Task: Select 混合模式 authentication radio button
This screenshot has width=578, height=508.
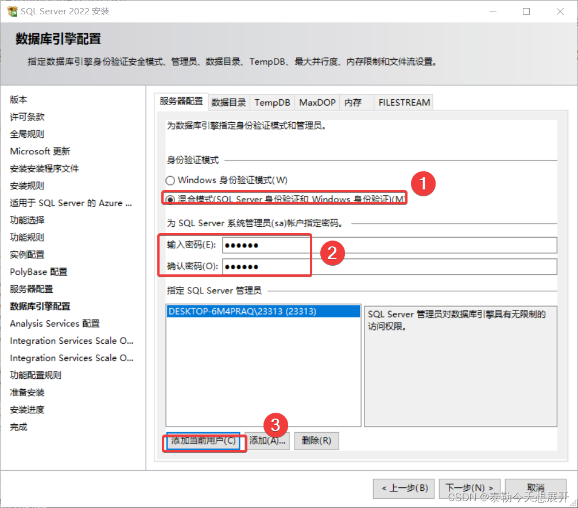Action: point(170,199)
